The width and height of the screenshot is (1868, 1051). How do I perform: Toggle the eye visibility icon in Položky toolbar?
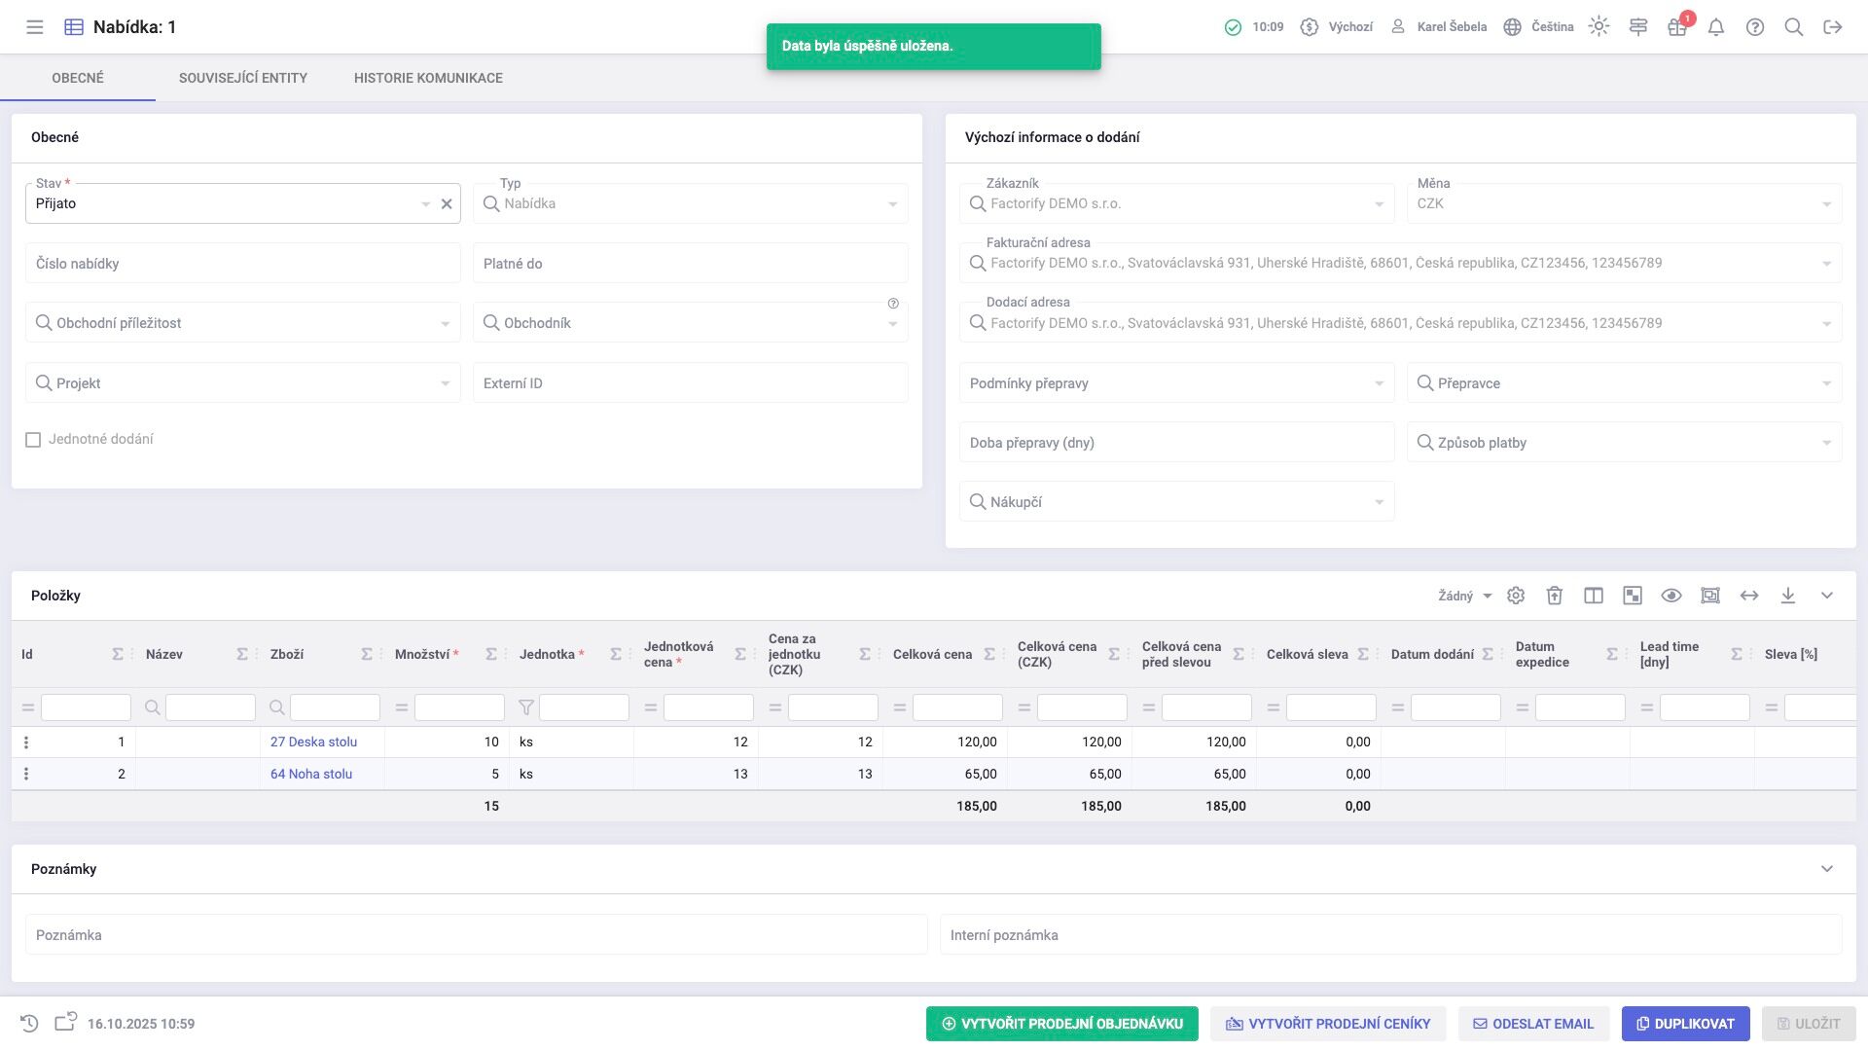click(1671, 596)
